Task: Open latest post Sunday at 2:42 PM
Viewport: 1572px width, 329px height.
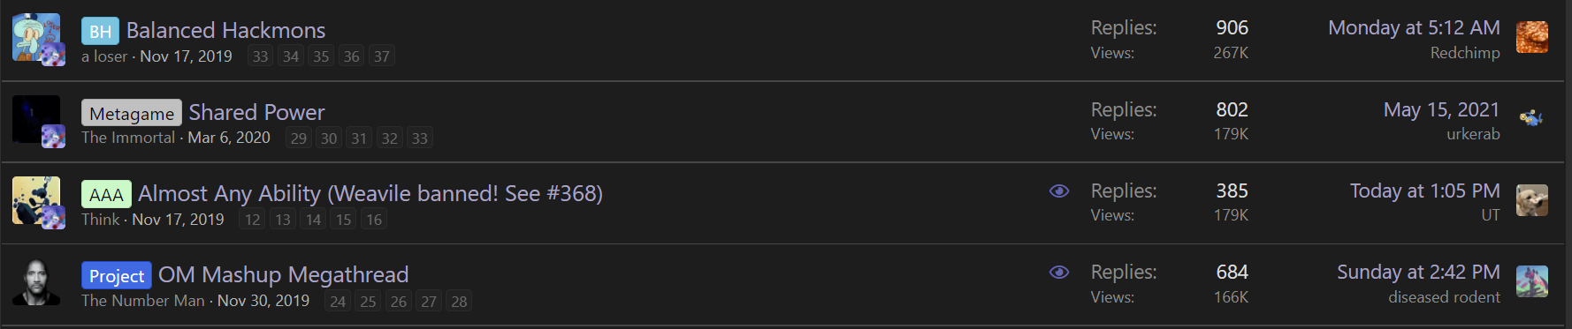Action: [x=1418, y=273]
